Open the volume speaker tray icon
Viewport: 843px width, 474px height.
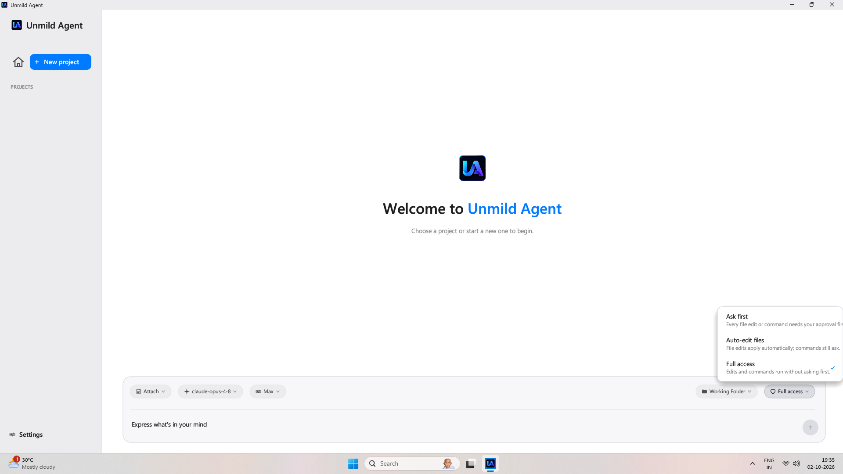(x=796, y=463)
